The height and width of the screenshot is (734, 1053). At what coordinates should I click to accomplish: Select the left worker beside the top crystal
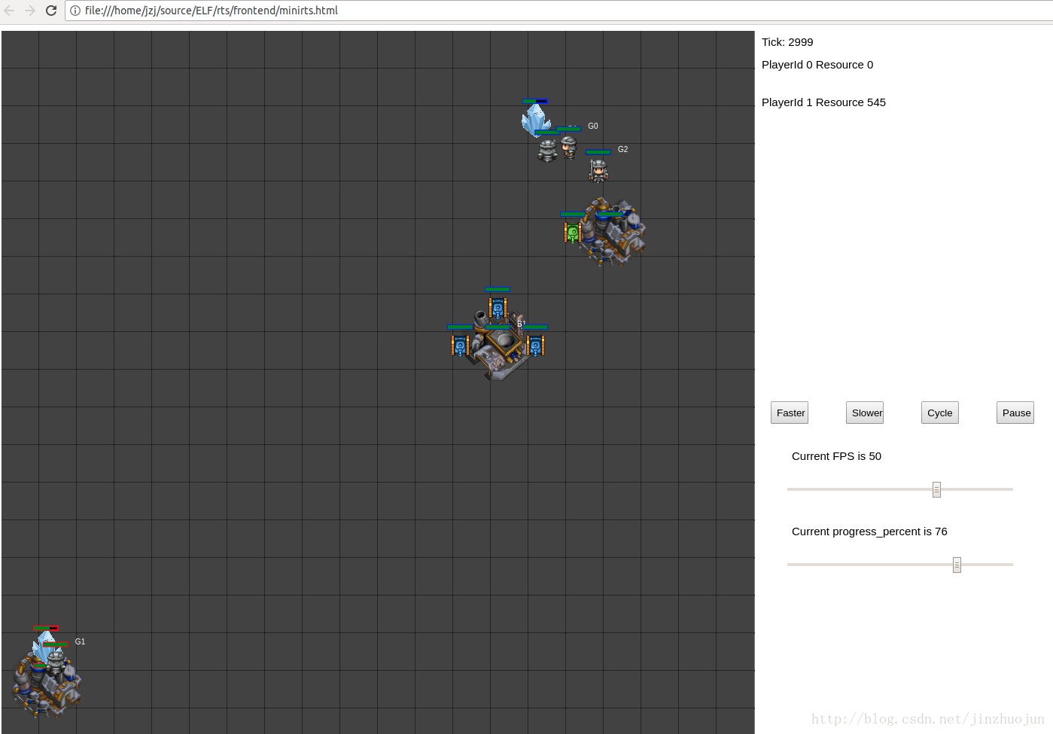[x=547, y=150]
